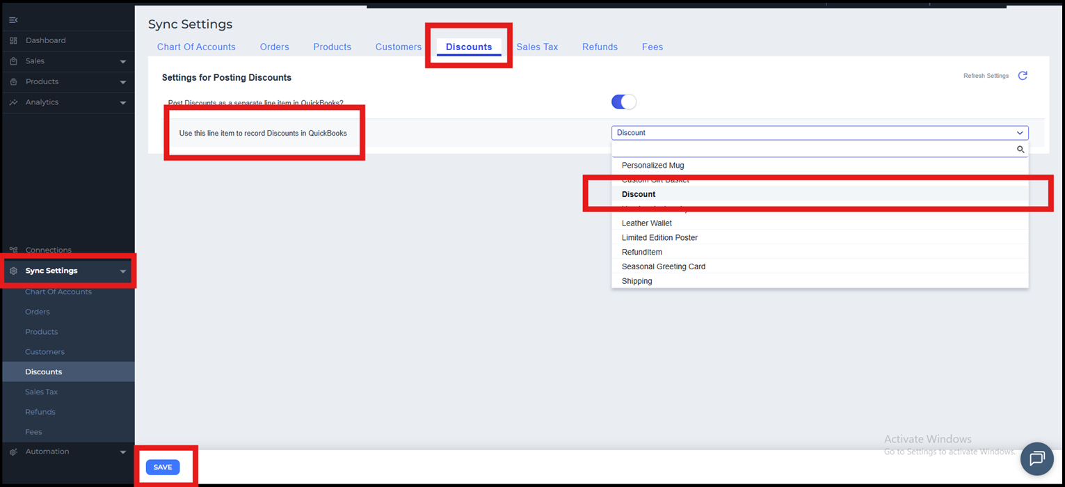The image size is (1065, 487).
Task: Expand the Products sidebar menu arrow
Action: click(123, 82)
